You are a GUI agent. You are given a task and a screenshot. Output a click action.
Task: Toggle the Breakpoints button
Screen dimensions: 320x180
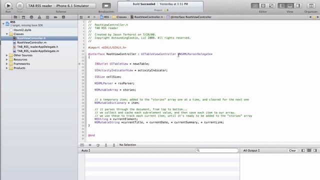pyautogui.click(x=106, y=5)
